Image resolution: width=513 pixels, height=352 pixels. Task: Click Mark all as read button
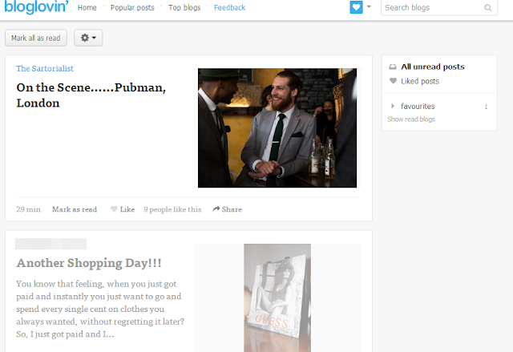click(x=36, y=38)
